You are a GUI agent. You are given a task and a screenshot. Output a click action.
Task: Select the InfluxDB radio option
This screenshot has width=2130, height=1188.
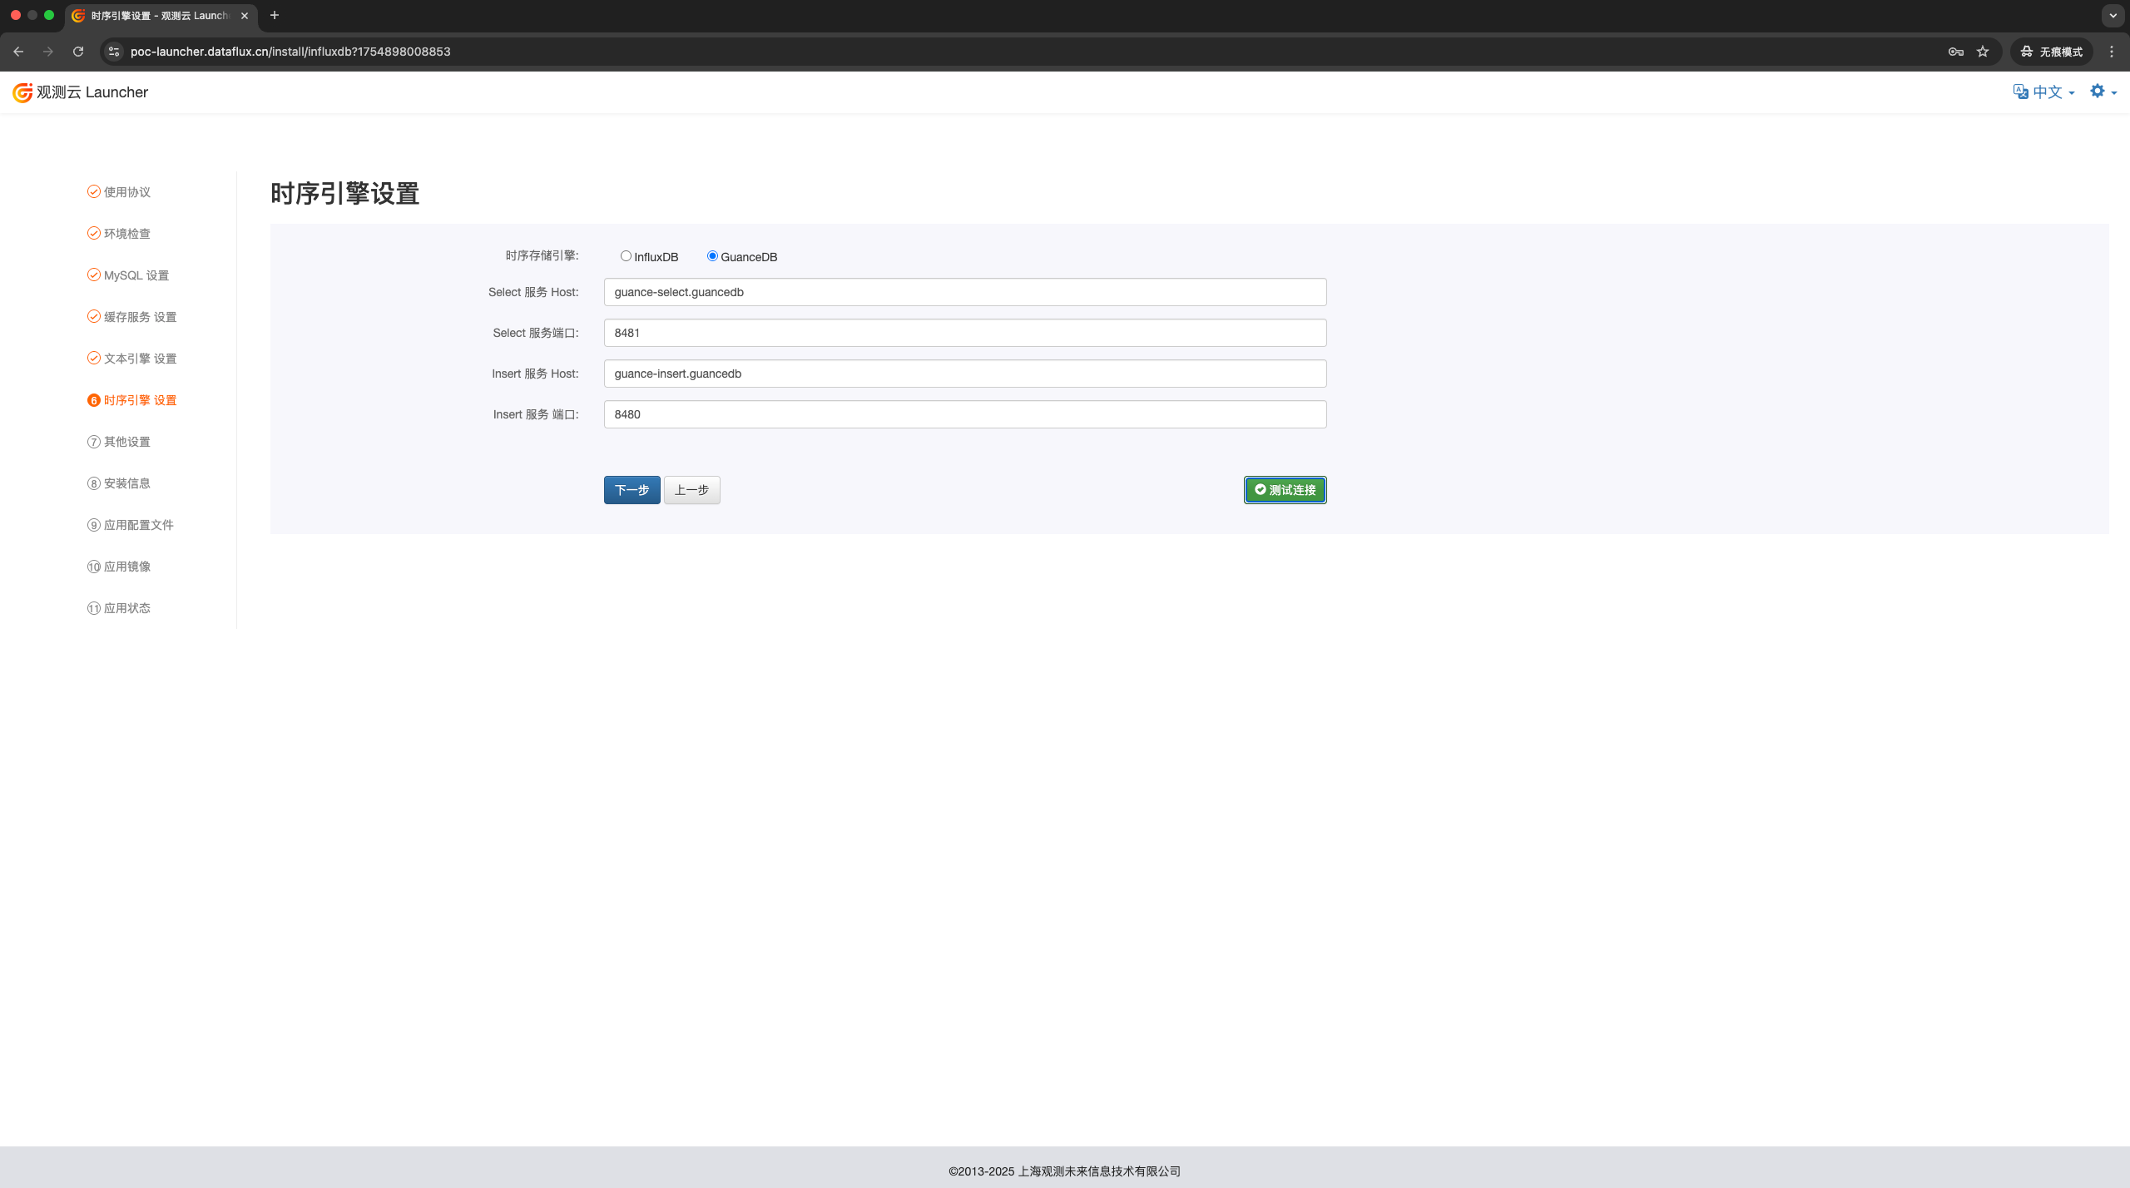(x=626, y=256)
